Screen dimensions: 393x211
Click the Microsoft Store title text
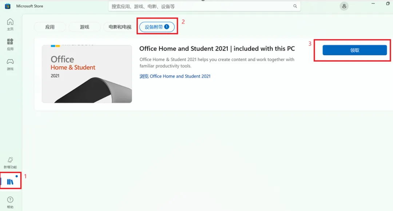pyautogui.click(x=29, y=6)
